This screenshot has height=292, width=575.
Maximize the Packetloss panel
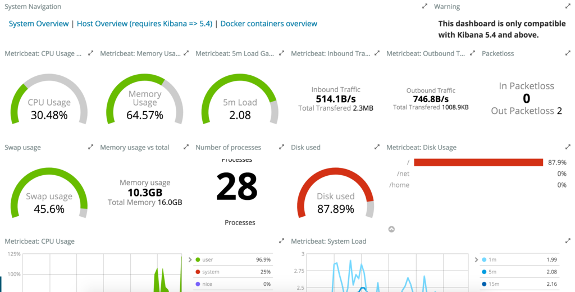568,53
